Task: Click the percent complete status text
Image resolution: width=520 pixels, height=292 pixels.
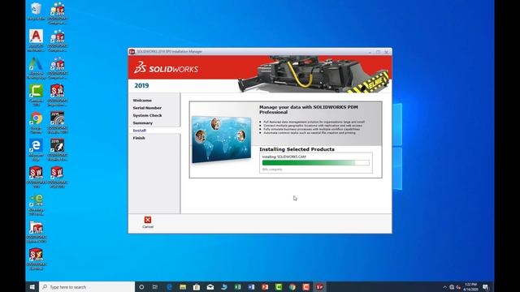Action: pyautogui.click(x=272, y=170)
